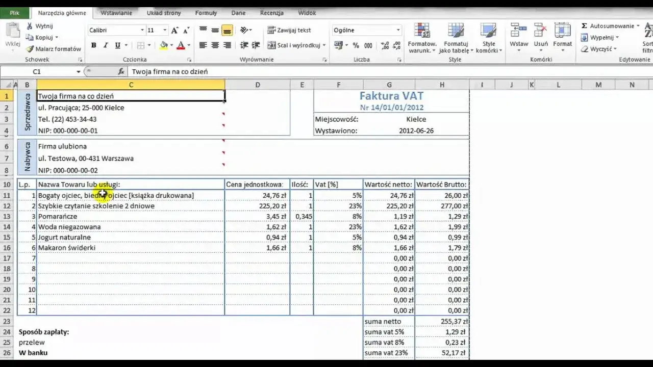Screen dimensions: 653x367
Task: Click the accounting currency format icon
Action: (338, 45)
